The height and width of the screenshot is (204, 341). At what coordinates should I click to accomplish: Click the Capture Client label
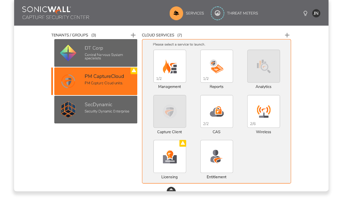tap(170, 132)
